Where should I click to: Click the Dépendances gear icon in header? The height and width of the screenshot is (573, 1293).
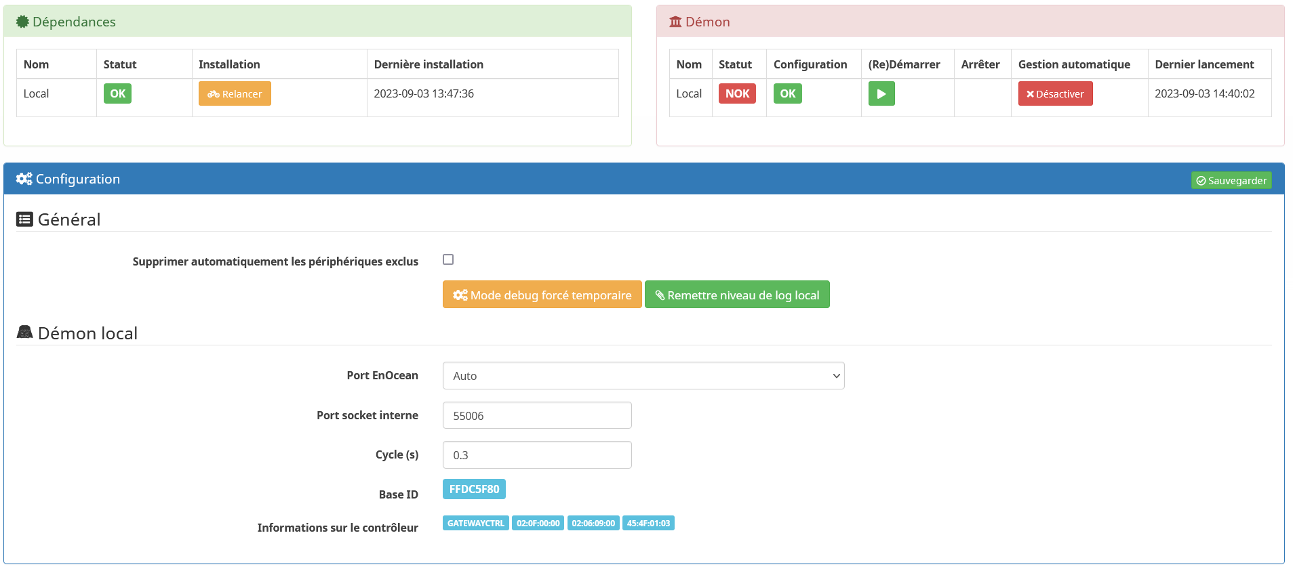point(22,22)
